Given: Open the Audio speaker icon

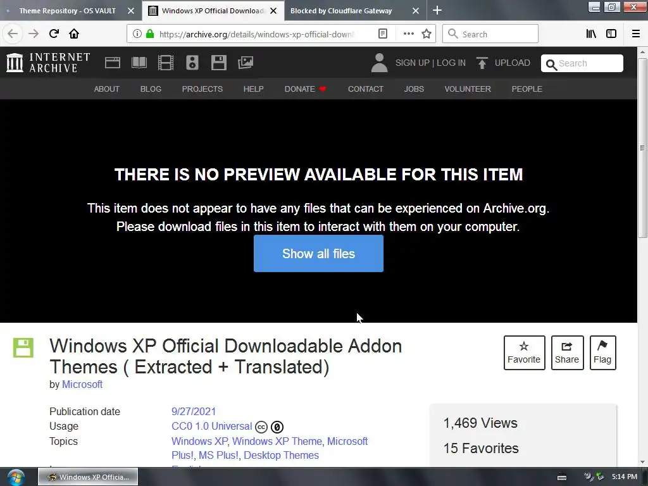Looking at the screenshot, I should point(192,63).
